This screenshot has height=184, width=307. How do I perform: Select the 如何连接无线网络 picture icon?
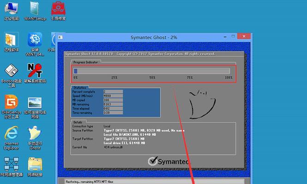pyautogui.click(x=35, y=107)
